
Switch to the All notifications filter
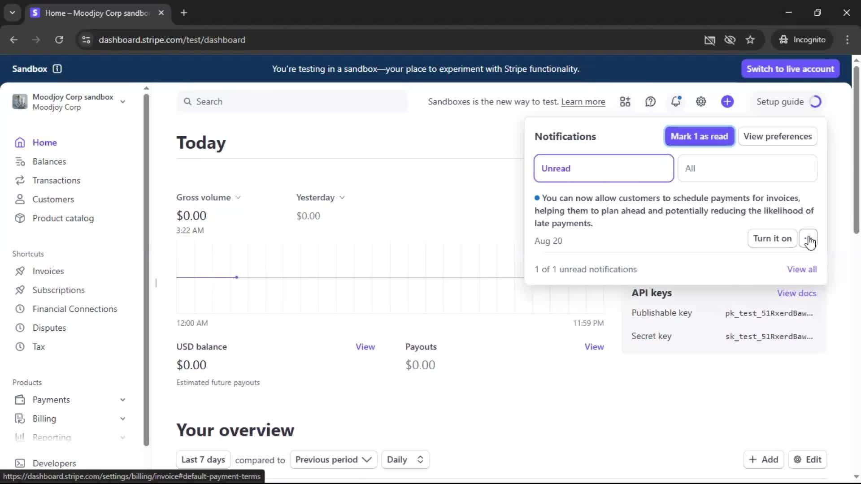[x=747, y=169]
